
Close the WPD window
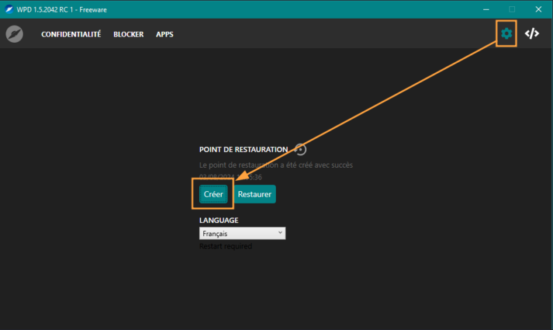point(538,10)
